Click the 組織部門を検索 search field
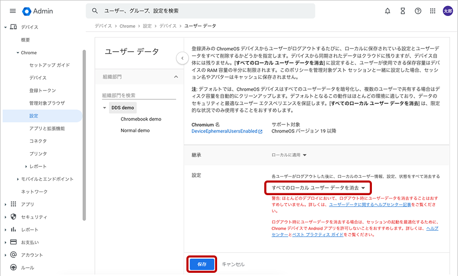The height and width of the screenshot is (276, 458). pyautogui.click(x=138, y=96)
